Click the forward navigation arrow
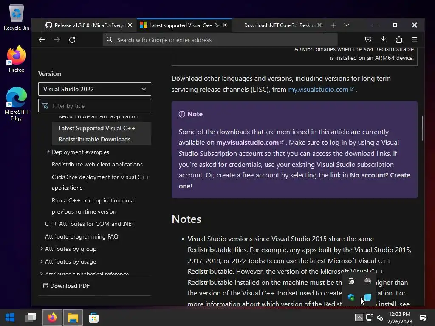This screenshot has height=326, width=435. point(57,39)
